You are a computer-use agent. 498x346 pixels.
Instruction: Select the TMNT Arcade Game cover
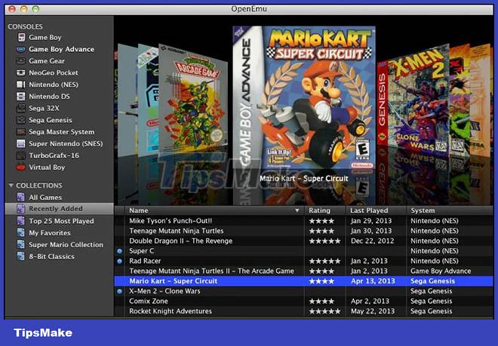click(x=192, y=99)
